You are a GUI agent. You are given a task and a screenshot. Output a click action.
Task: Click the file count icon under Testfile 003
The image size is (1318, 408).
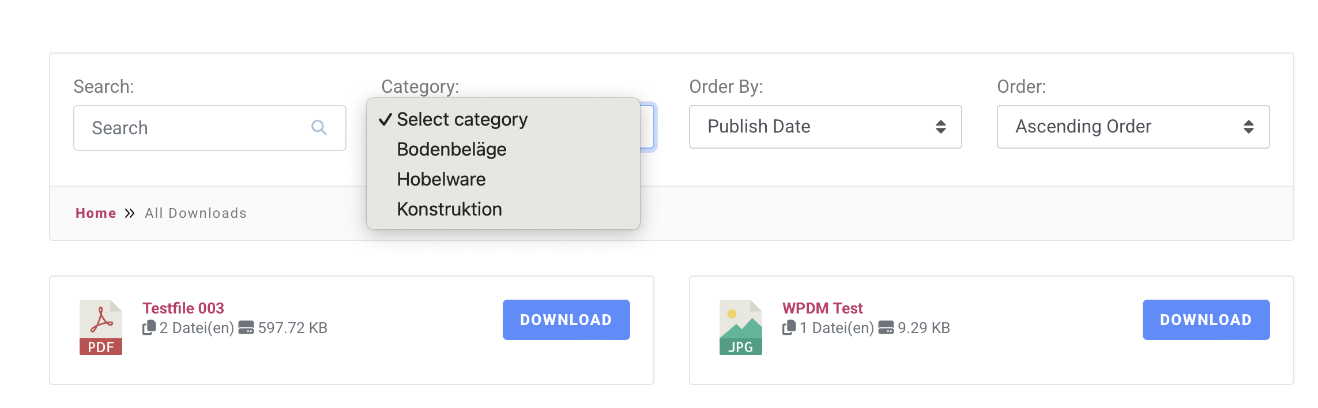point(149,327)
